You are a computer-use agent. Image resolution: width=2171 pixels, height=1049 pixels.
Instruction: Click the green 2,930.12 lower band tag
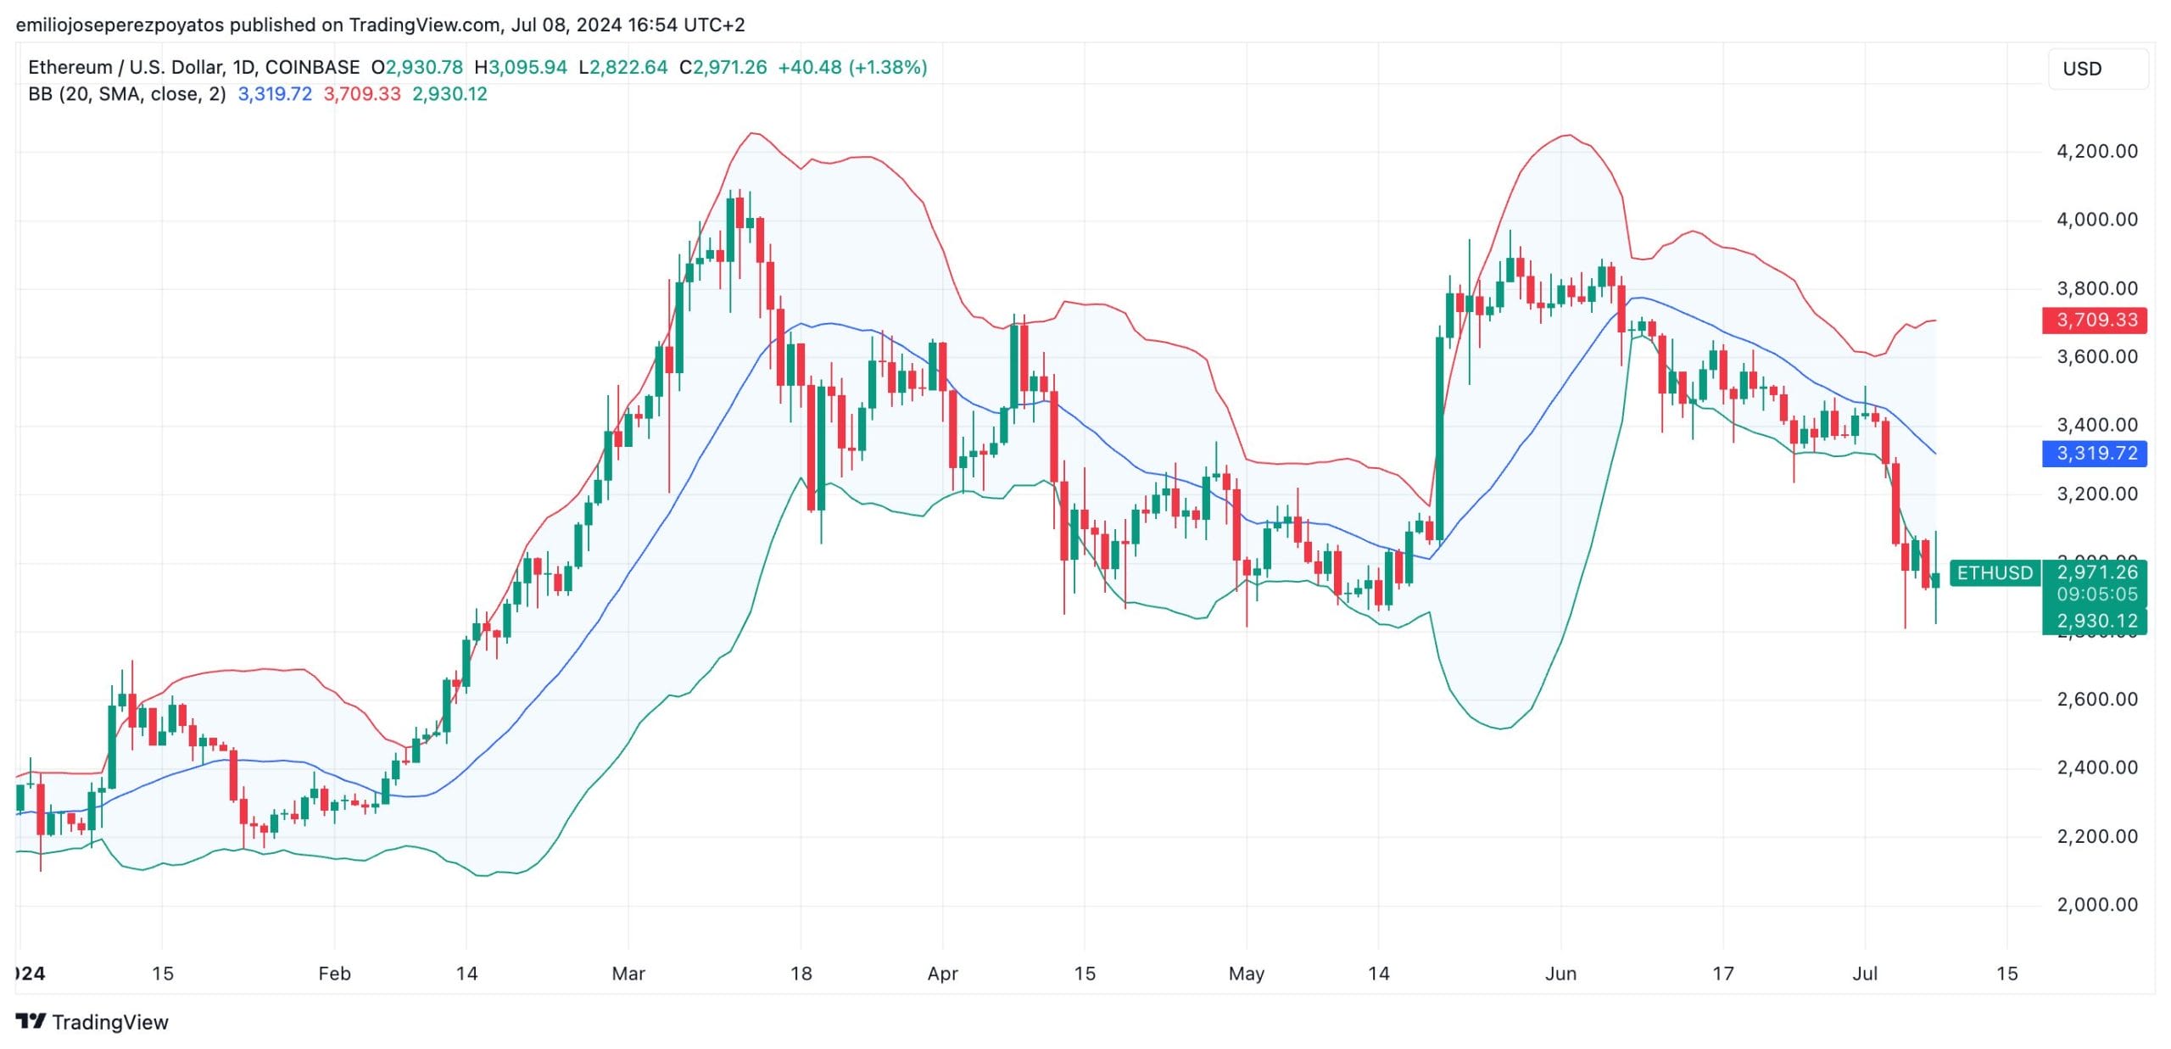[x=2096, y=621]
